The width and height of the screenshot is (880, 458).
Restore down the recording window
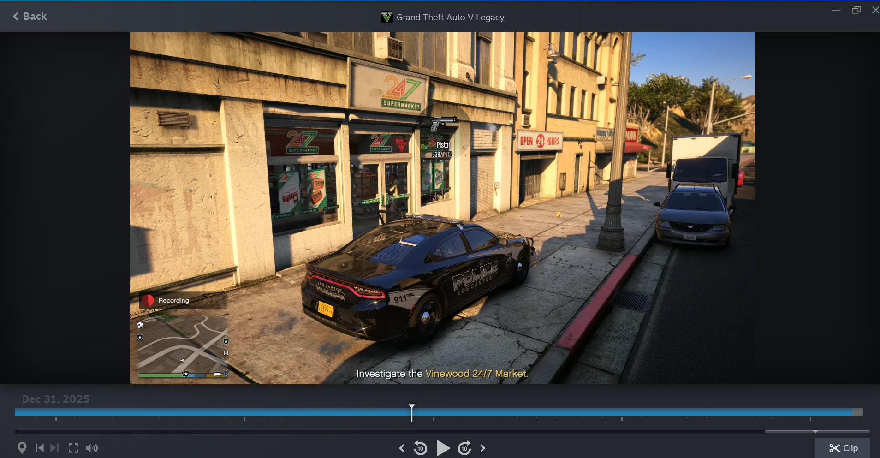(856, 10)
